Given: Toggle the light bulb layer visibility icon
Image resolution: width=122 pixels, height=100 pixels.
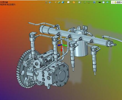Looking at the screenshot, I should point(113,2).
